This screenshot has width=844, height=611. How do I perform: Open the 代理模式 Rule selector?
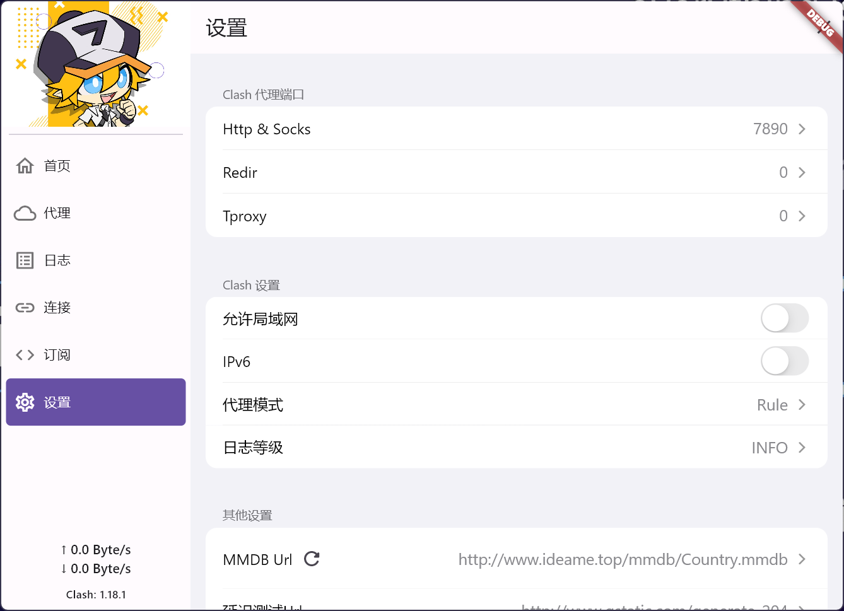(772, 405)
